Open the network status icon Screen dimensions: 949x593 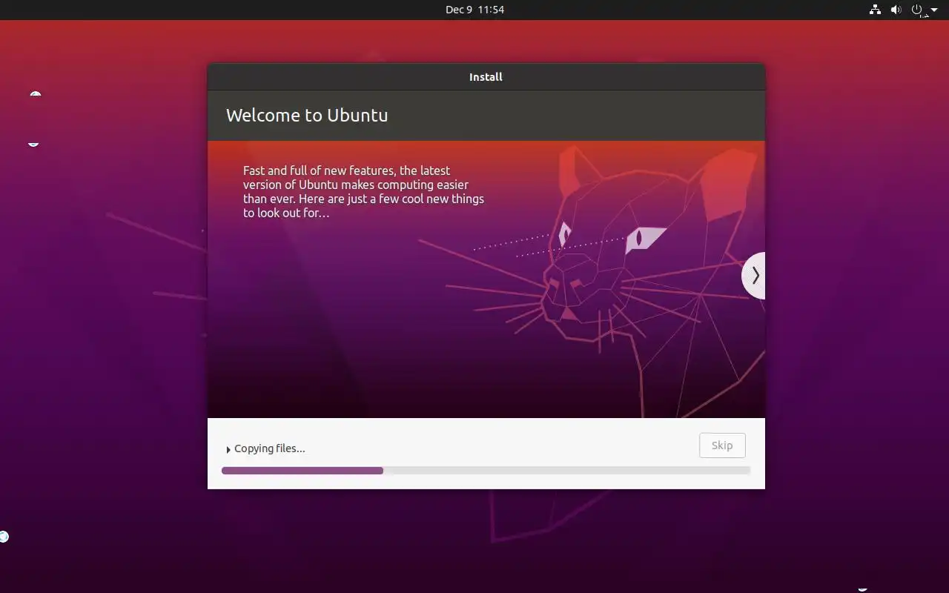[875, 10]
